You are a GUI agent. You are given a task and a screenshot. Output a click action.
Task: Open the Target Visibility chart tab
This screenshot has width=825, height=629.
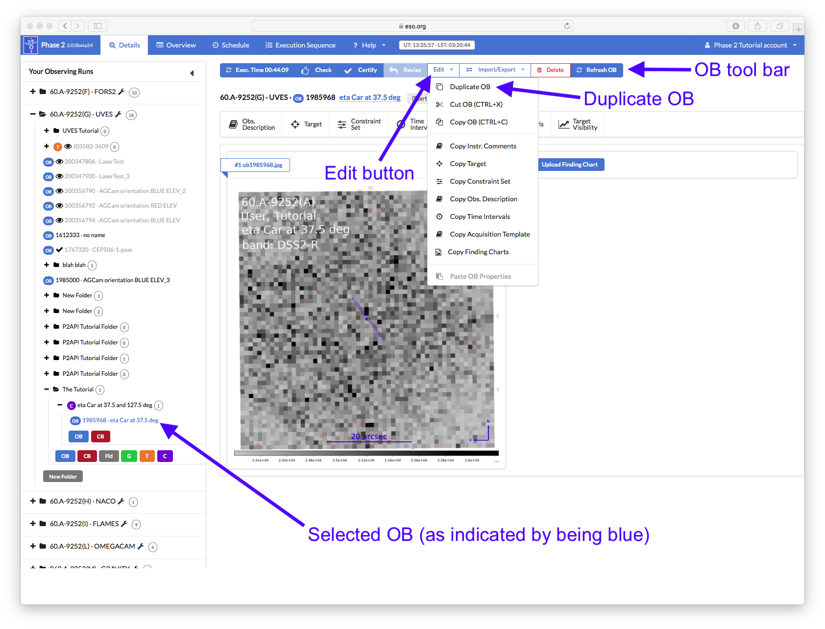point(578,124)
